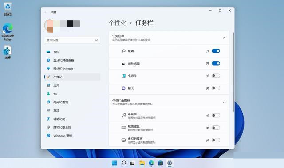284x168 pixels.
Task: Click the magnifier icon in search box
Action: tap(96, 40)
